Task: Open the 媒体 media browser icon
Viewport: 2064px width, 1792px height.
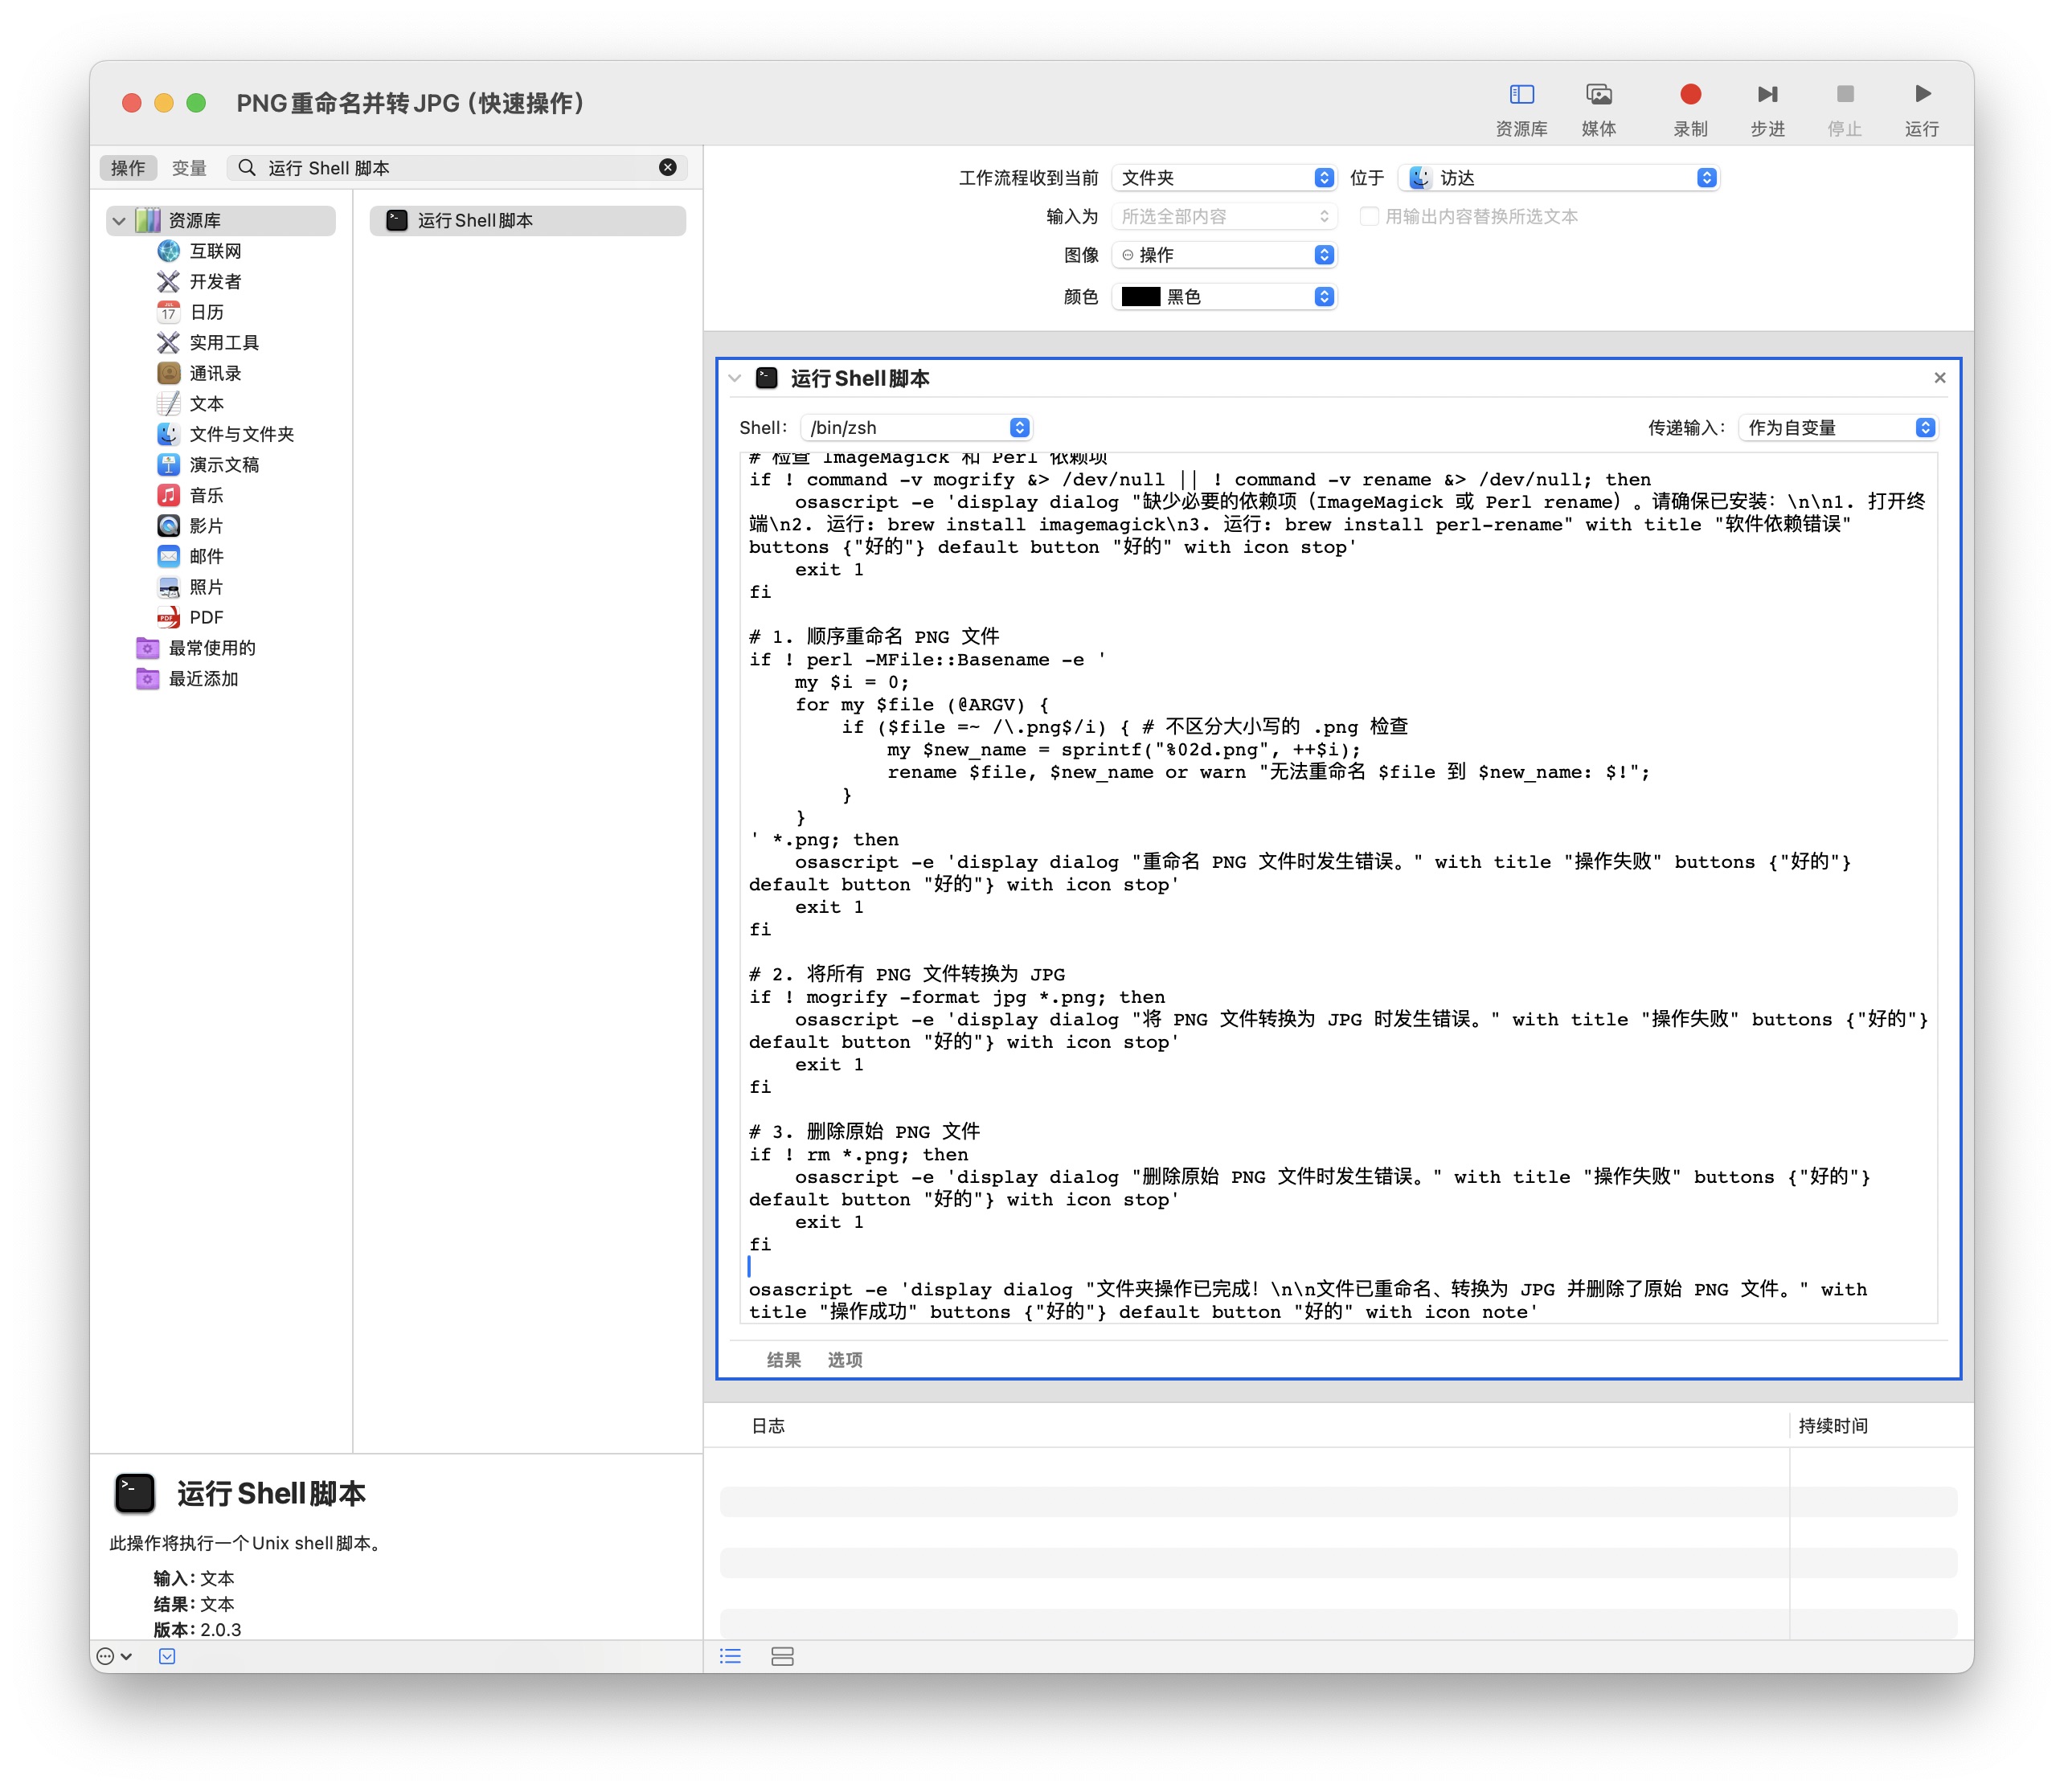Action: click(x=1598, y=95)
